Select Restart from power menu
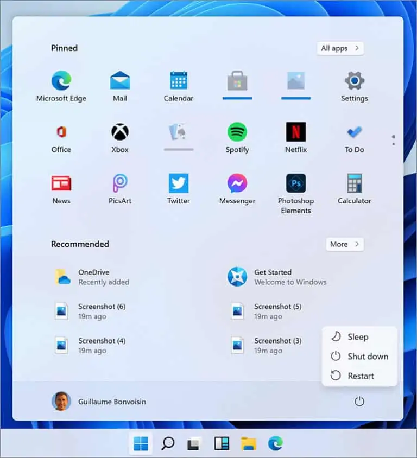Image resolution: width=417 pixels, height=458 pixels. (359, 376)
